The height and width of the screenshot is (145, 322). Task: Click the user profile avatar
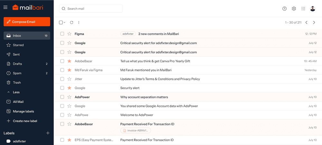click(313, 9)
